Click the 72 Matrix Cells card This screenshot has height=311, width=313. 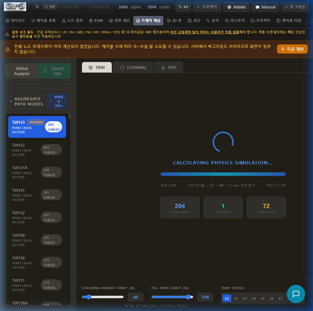pyautogui.click(x=266, y=207)
